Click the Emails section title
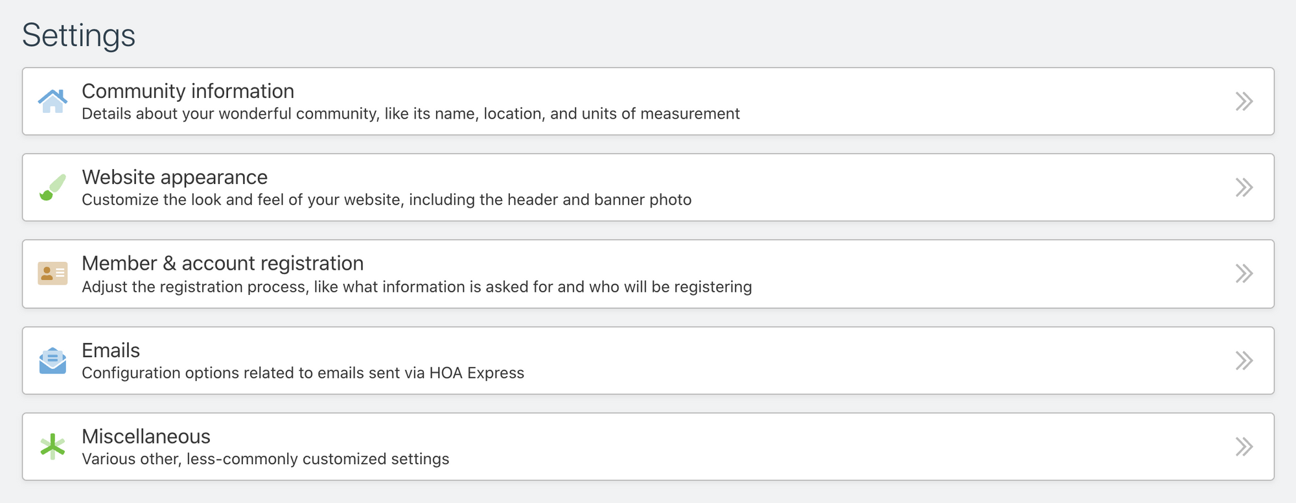 click(x=110, y=350)
